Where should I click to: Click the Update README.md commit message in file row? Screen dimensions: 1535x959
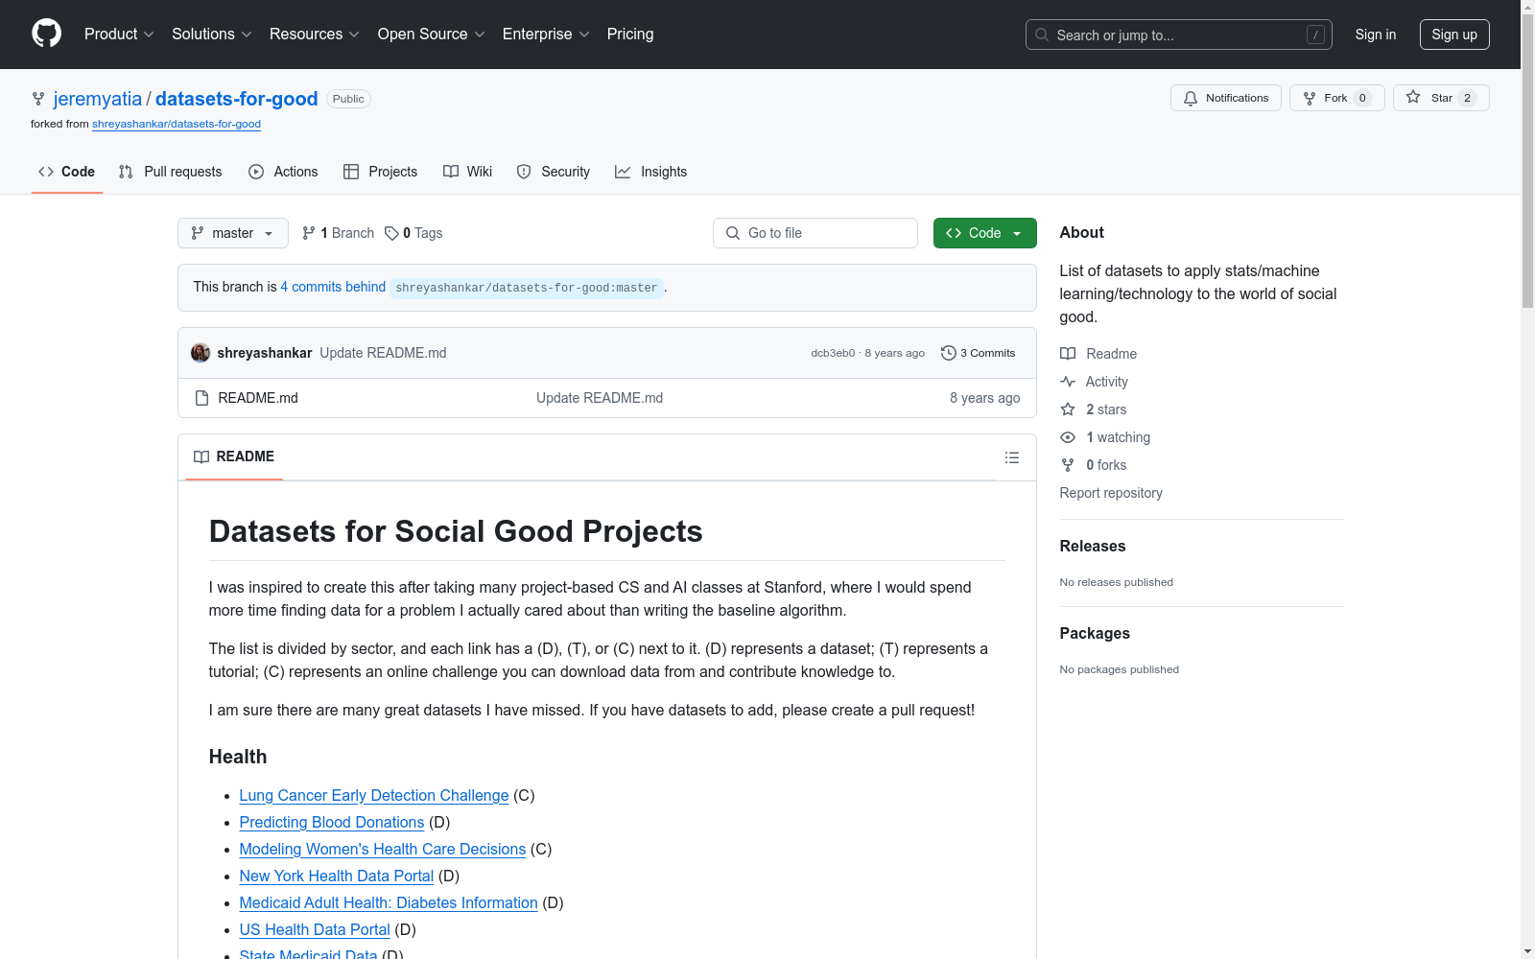(600, 398)
